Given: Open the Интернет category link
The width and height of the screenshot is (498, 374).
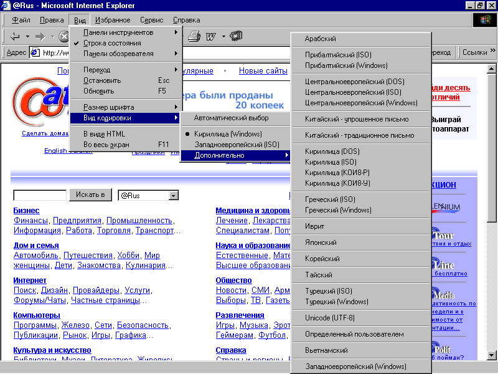Looking at the screenshot, I should [x=30, y=280].
